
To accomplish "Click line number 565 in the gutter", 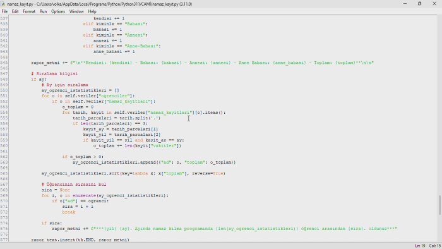I will [x=4, y=173].
